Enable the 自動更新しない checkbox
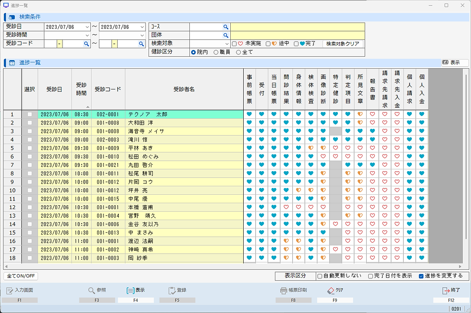Screen dimensions: 471x313 click(320, 276)
